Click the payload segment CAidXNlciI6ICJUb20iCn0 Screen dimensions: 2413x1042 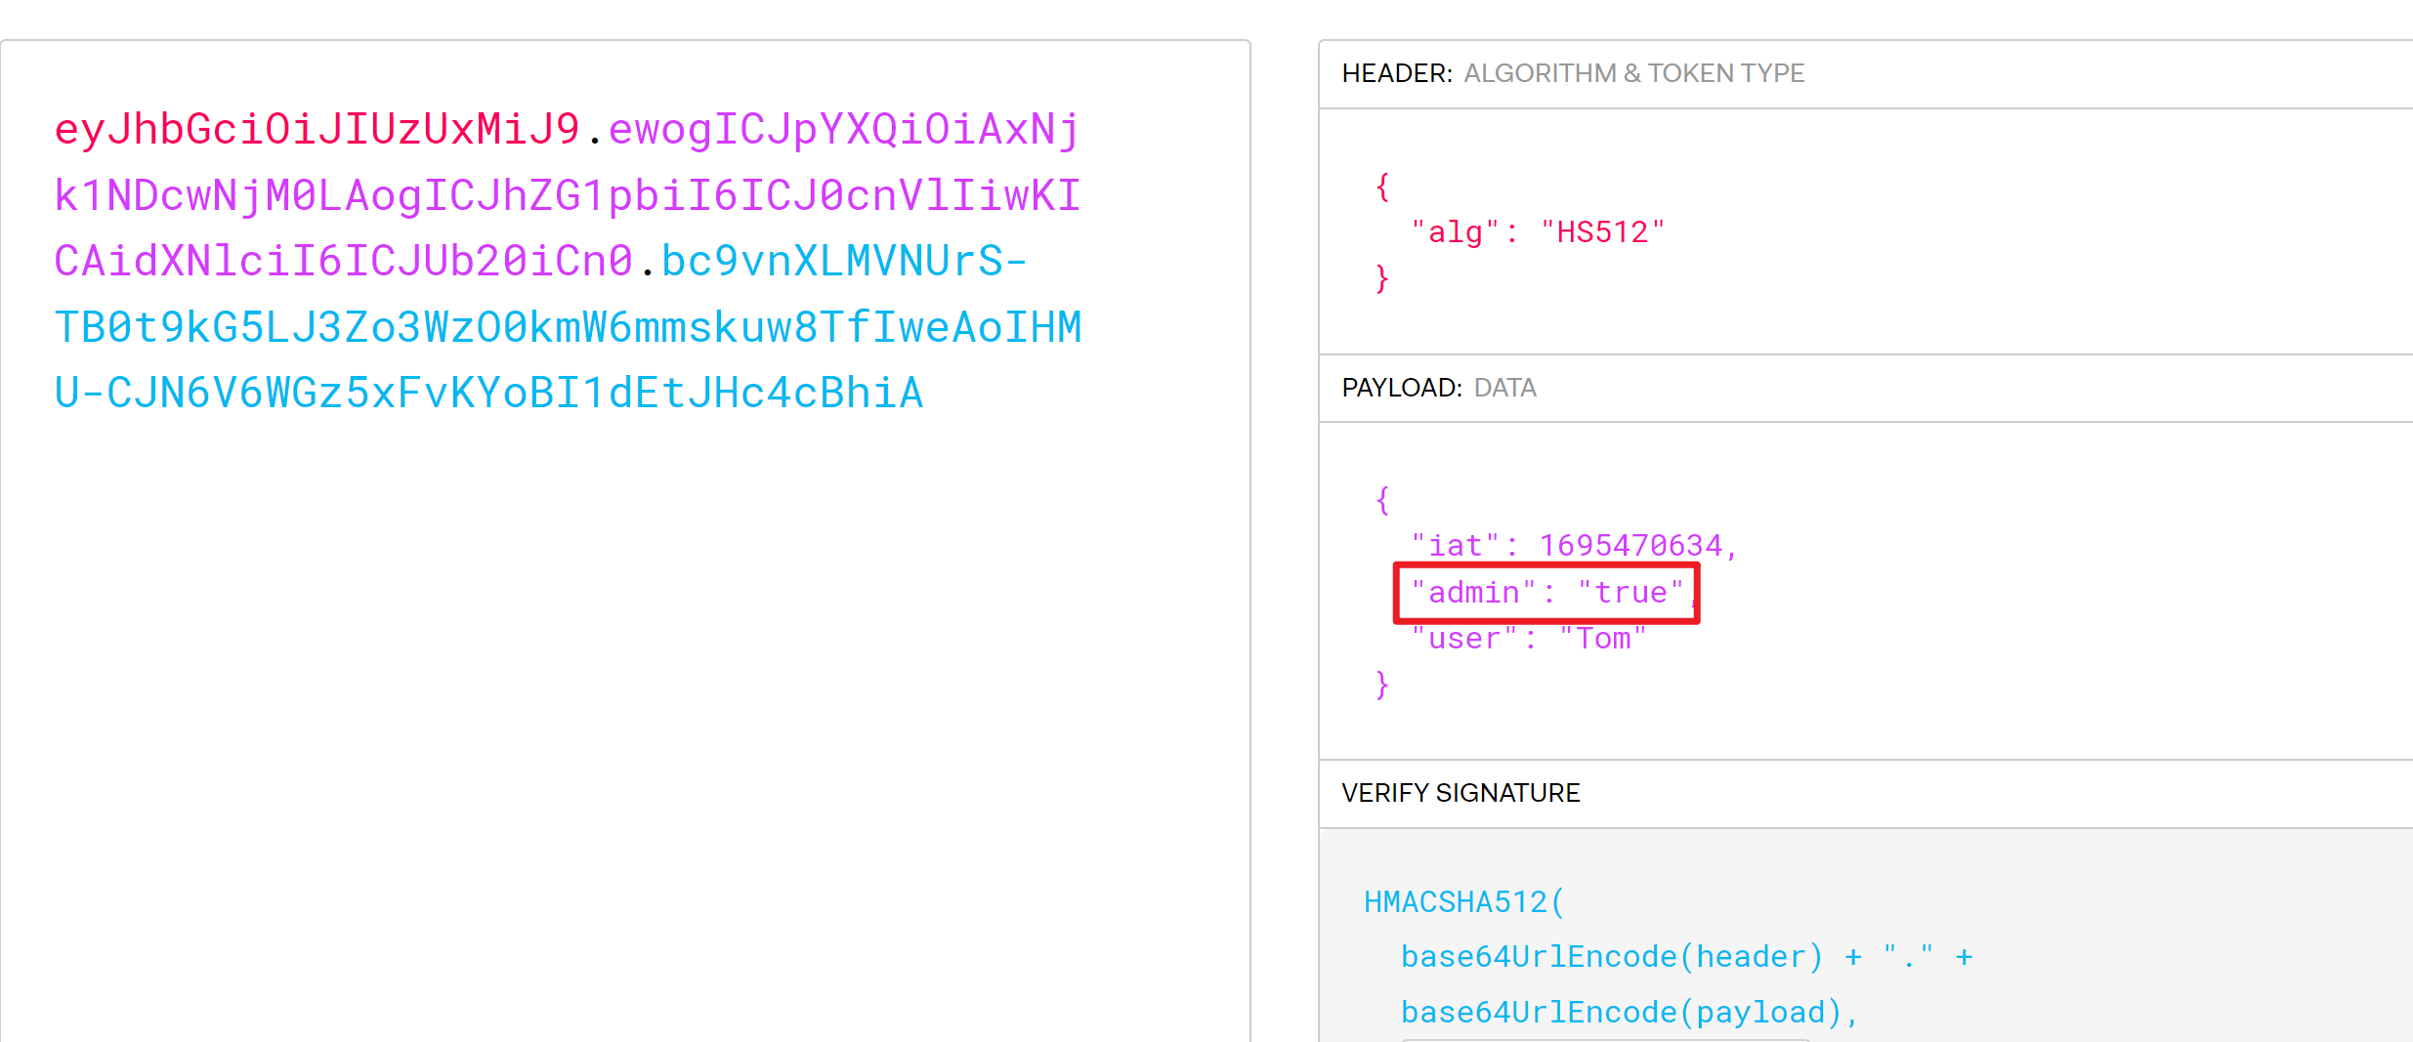tap(344, 261)
